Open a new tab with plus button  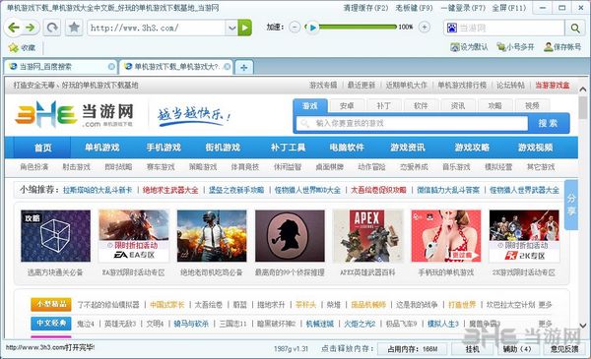coord(244,67)
